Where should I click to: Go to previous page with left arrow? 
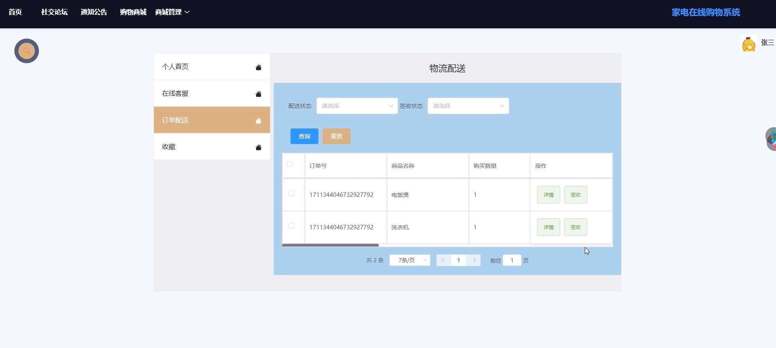(443, 260)
